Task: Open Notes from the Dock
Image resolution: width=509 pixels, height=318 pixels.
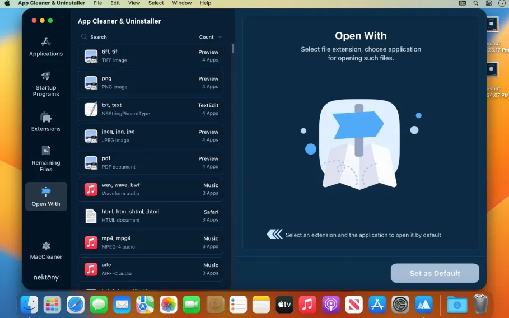Action: (261, 305)
